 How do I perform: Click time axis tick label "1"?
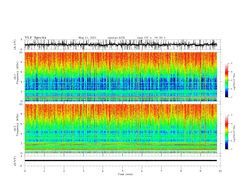(44, 171)
